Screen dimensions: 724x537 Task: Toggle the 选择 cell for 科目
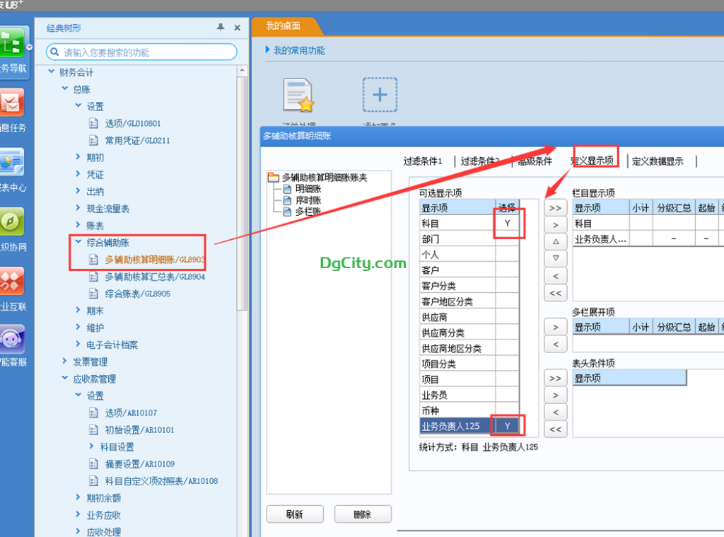click(x=507, y=224)
